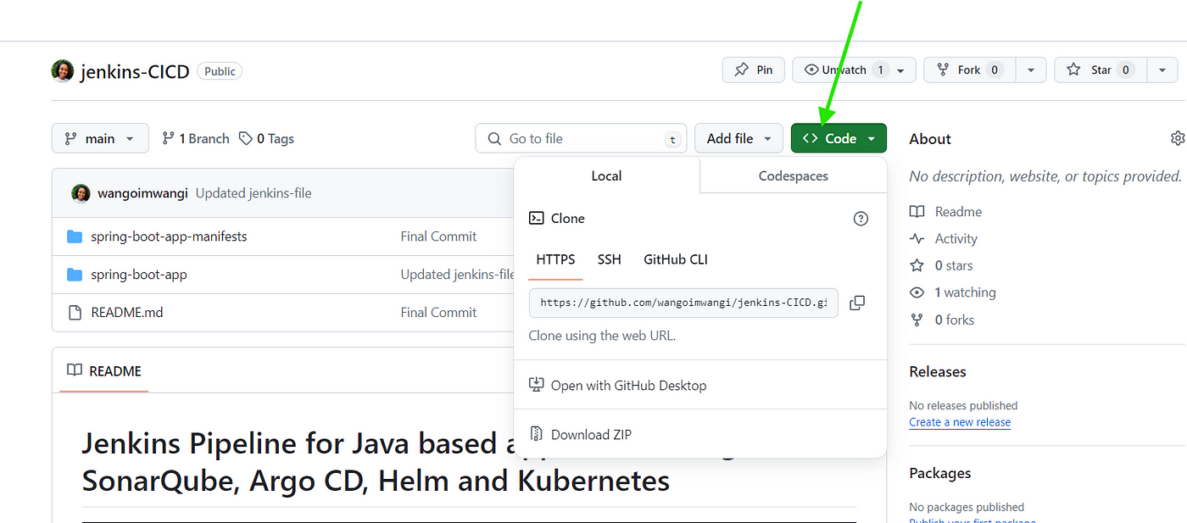Open the README.md file link
The image size is (1187, 523).
pos(127,313)
